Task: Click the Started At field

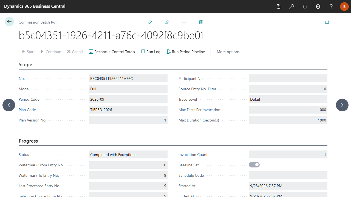Action: pyautogui.click(x=288, y=186)
